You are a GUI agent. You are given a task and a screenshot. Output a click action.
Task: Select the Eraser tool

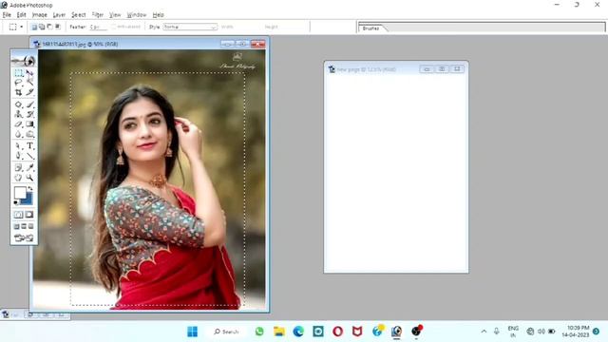[x=18, y=124]
